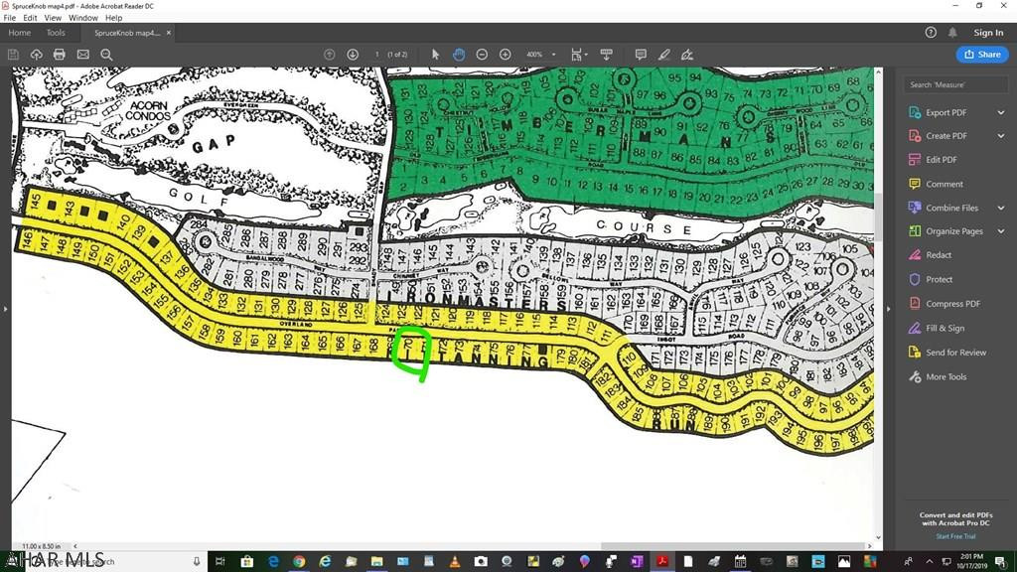Click the Print file icon

click(x=60, y=54)
